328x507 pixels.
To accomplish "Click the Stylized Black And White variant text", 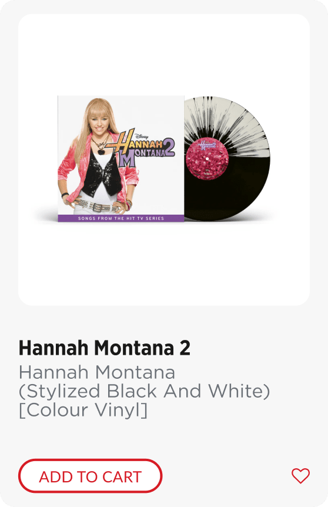I will click(x=144, y=391).
